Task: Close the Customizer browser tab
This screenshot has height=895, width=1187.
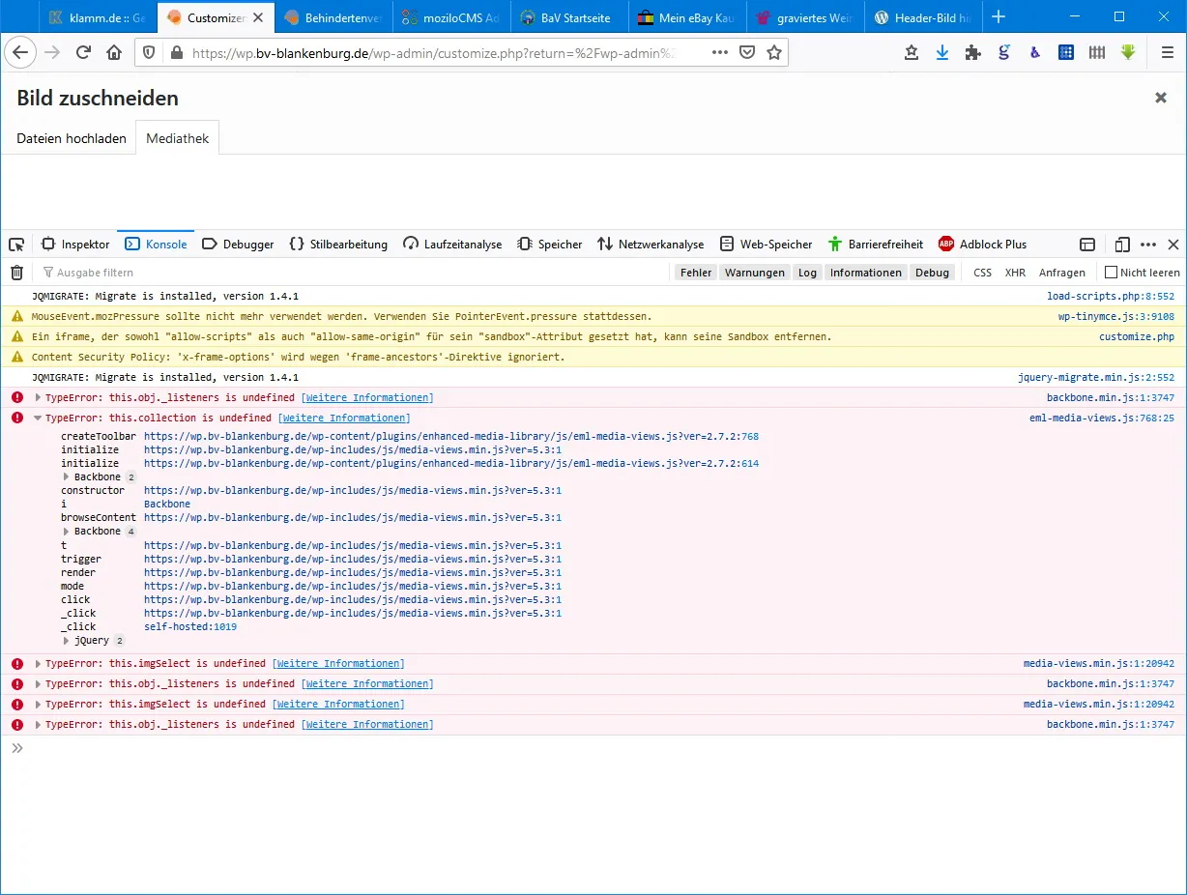Action: tap(258, 17)
